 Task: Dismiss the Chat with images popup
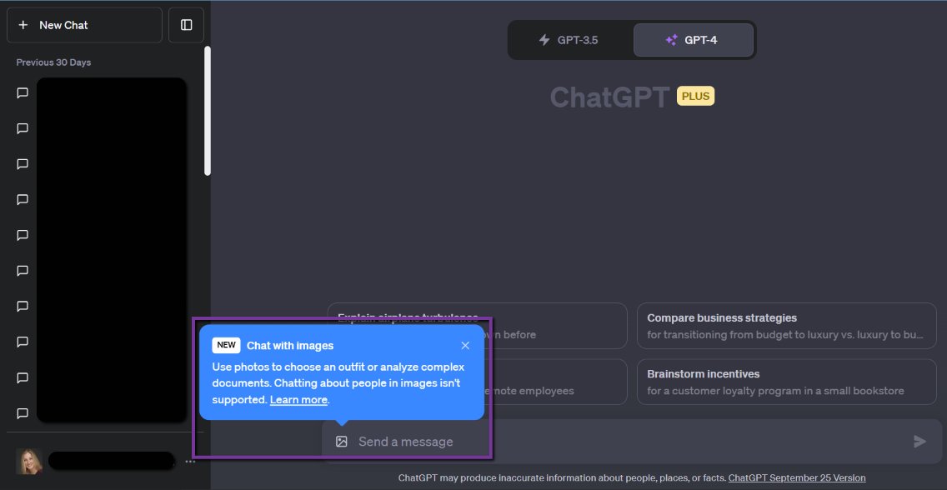[465, 345]
